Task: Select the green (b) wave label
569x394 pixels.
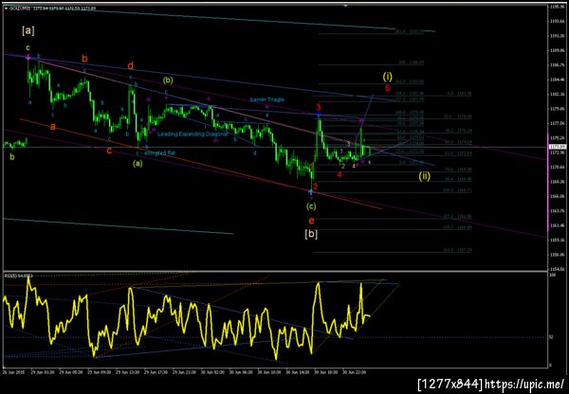Action: click(168, 81)
